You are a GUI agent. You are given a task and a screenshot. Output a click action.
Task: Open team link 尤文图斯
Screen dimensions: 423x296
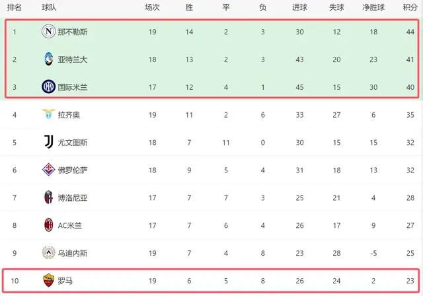click(73, 142)
